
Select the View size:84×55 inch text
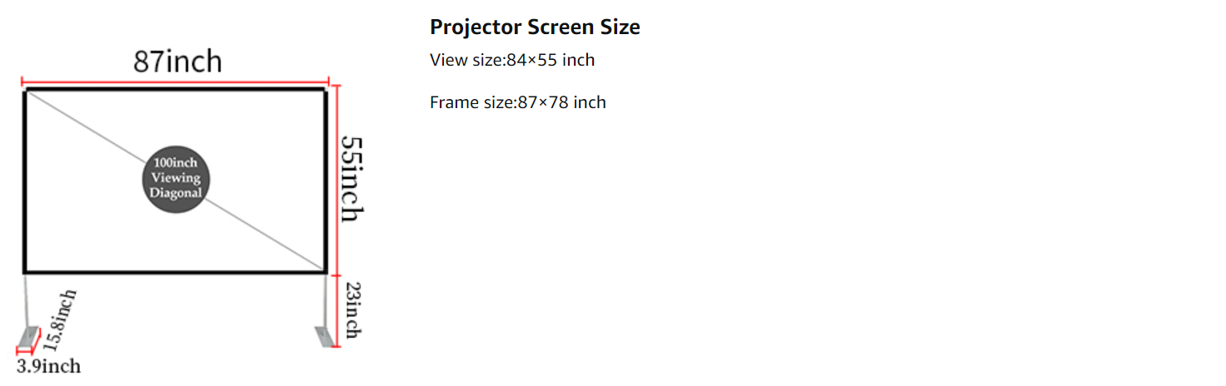(x=512, y=60)
